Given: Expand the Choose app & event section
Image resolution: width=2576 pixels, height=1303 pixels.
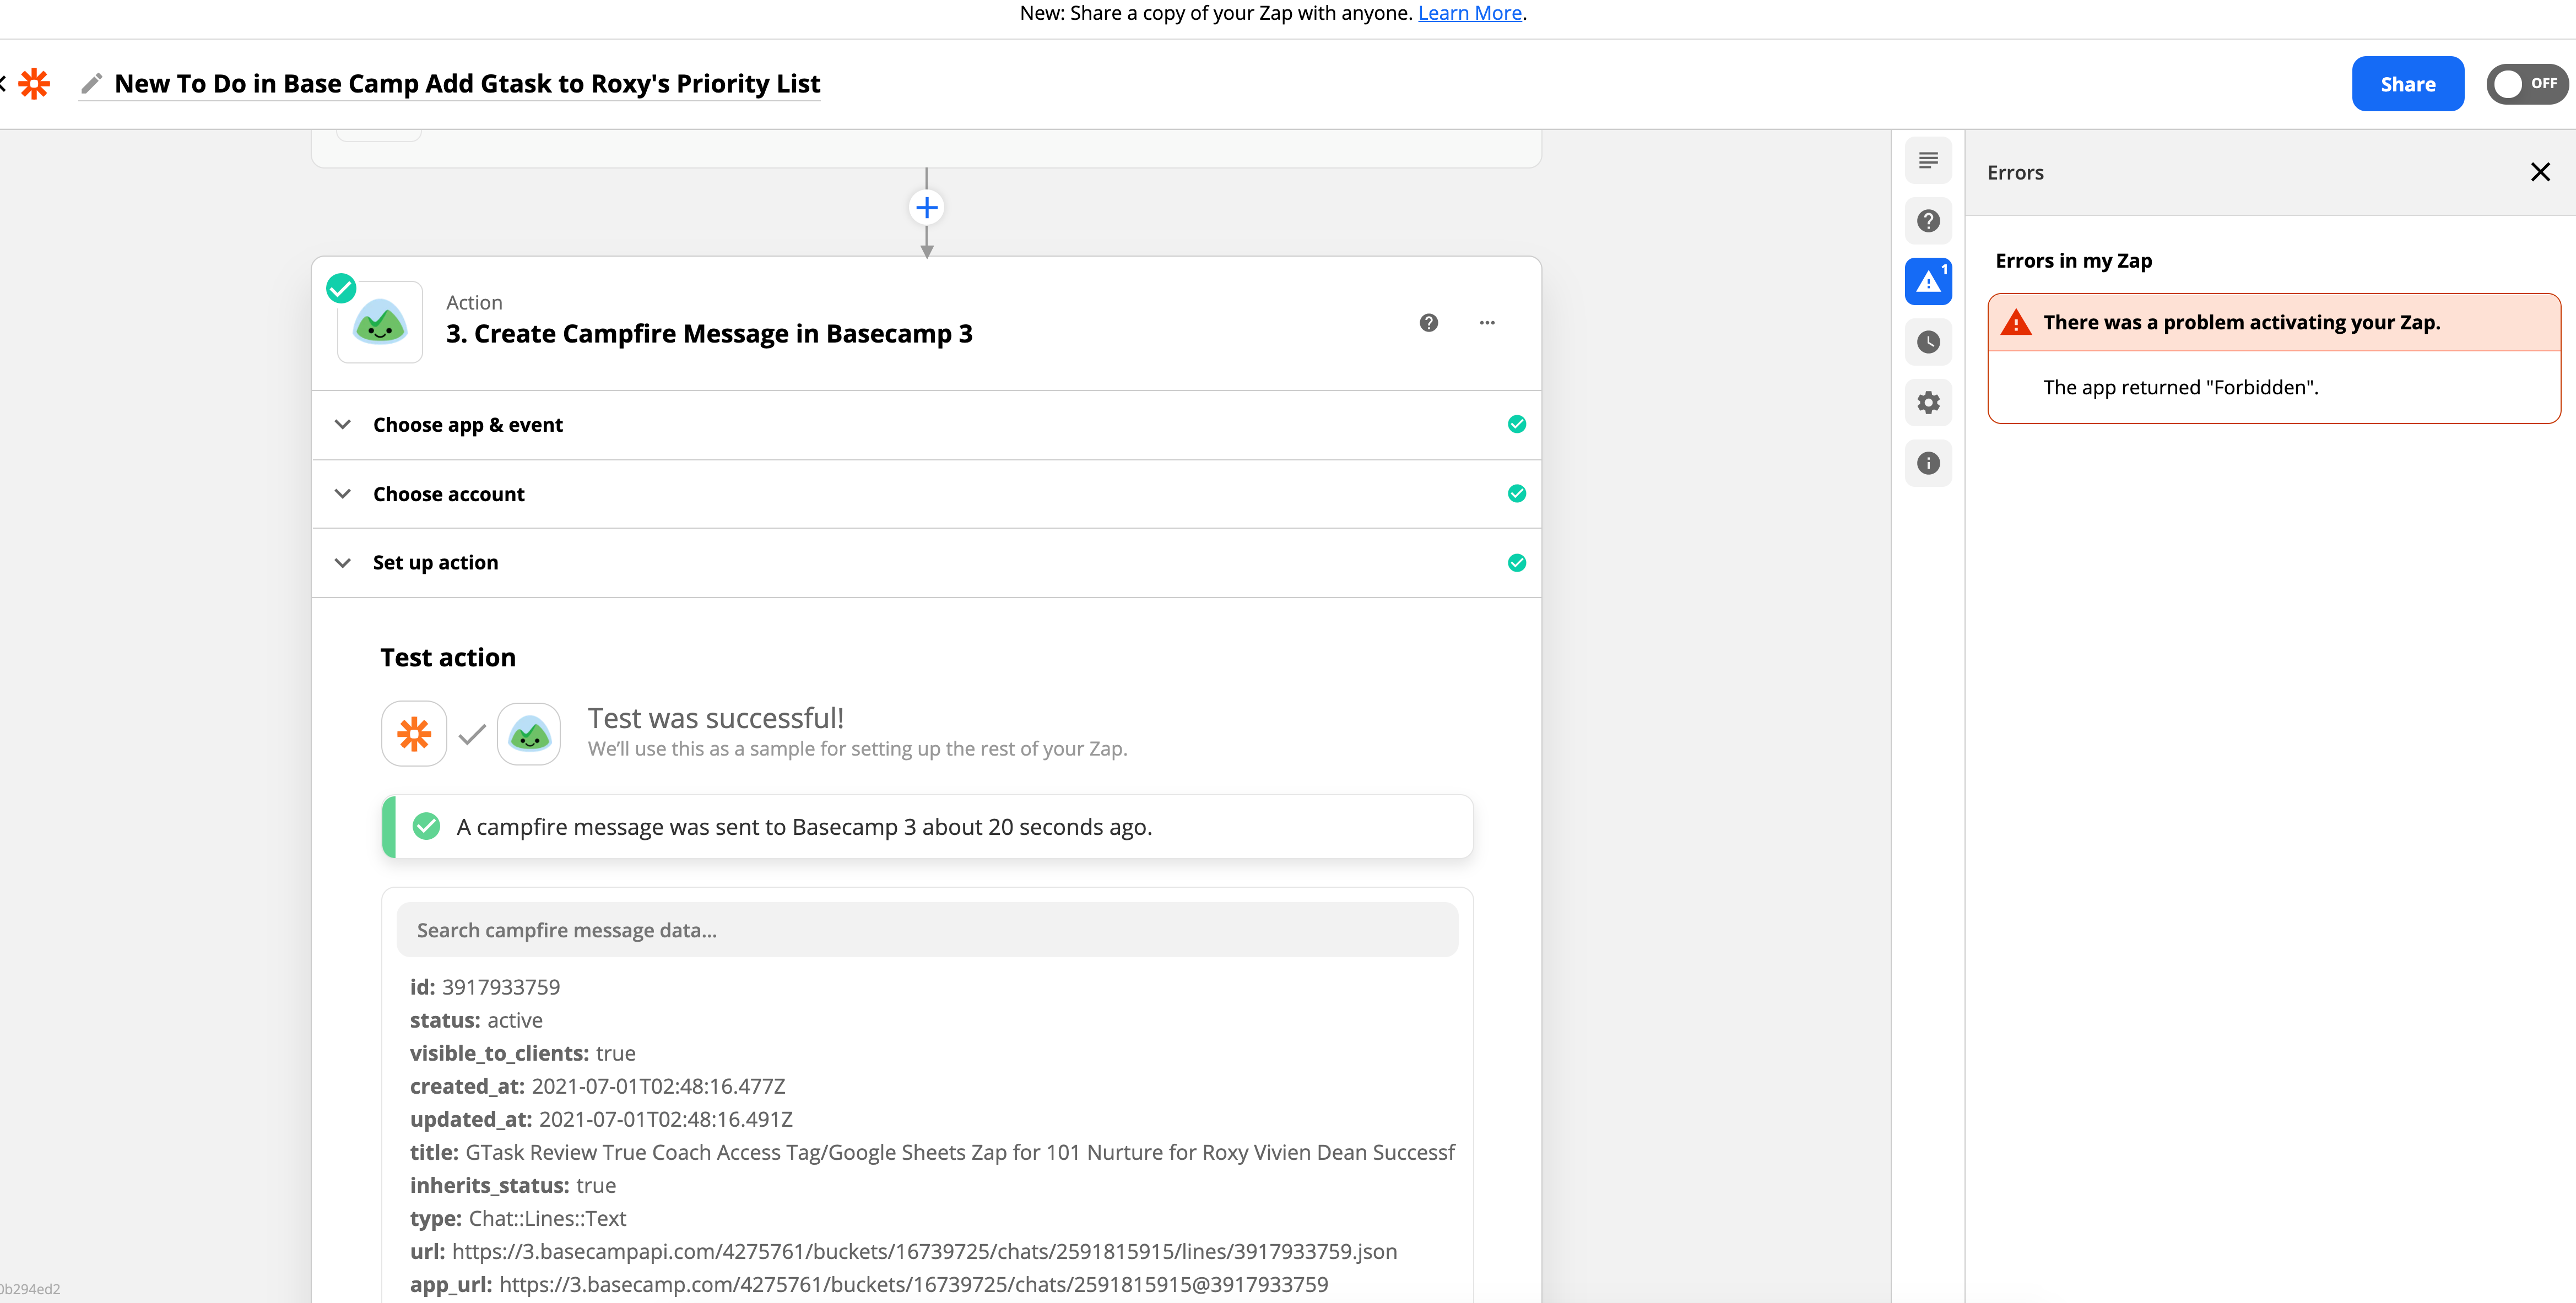Looking at the screenshot, I should [x=926, y=425].
